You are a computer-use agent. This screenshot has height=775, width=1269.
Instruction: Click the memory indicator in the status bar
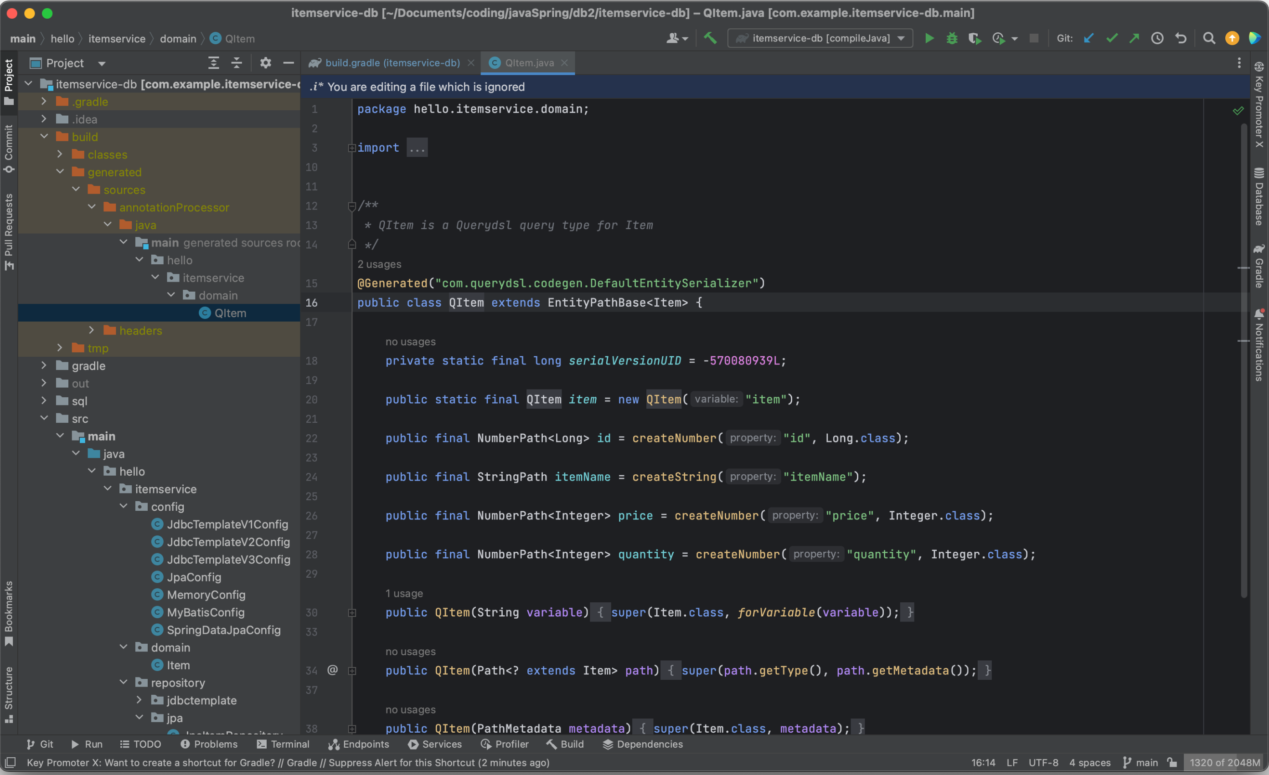coord(1224,763)
